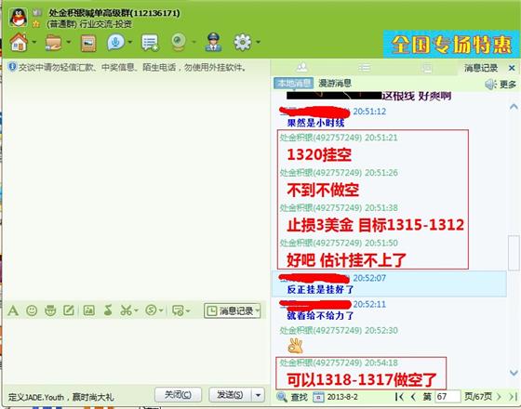
Task: Open the group shared files folder icon
Action: click(x=54, y=43)
